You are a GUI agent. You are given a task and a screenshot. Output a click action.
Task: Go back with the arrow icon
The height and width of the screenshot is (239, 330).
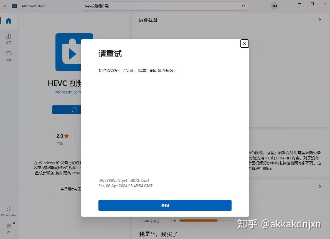[x=5, y=6]
